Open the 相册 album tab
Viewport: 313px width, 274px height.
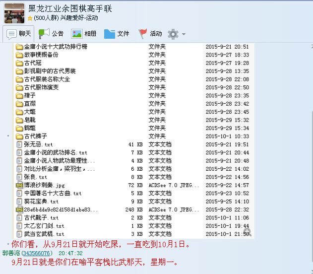[84, 34]
